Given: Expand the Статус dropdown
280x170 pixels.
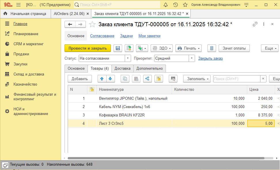Looking at the screenshot, I should (128, 58).
